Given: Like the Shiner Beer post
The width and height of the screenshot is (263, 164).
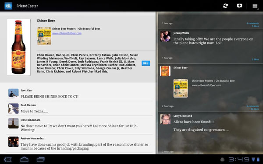Looking at the screenshot, I should click(146, 63).
